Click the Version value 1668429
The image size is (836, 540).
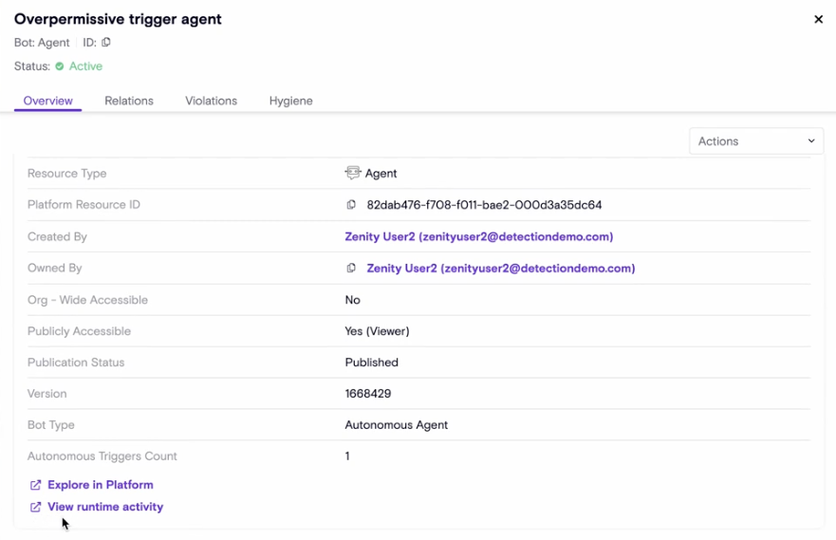368,394
